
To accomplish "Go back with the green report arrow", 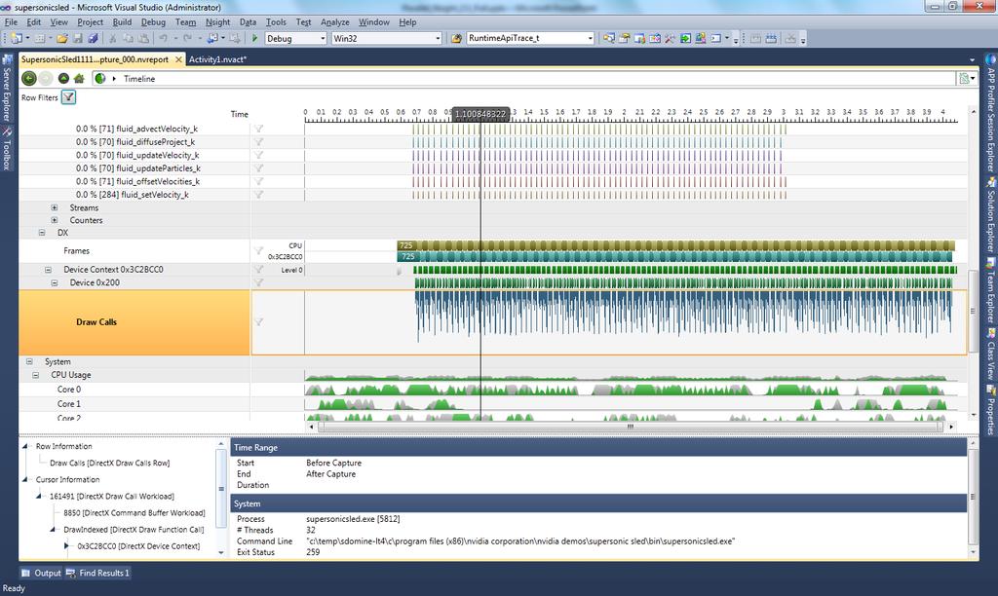I will 28,78.
